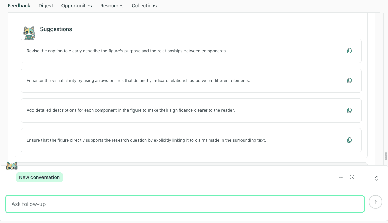Select the first suggestion card
Viewport: 388px width, 223px height.
tap(191, 51)
